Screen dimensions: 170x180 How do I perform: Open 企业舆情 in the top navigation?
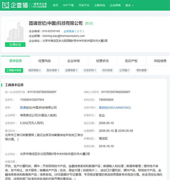point(115,5)
